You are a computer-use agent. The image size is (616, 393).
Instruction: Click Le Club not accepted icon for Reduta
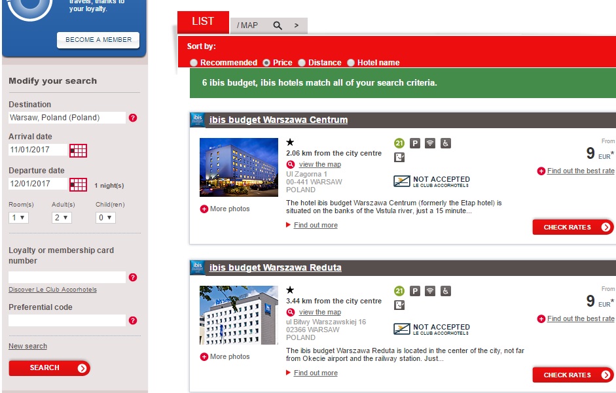point(402,329)
